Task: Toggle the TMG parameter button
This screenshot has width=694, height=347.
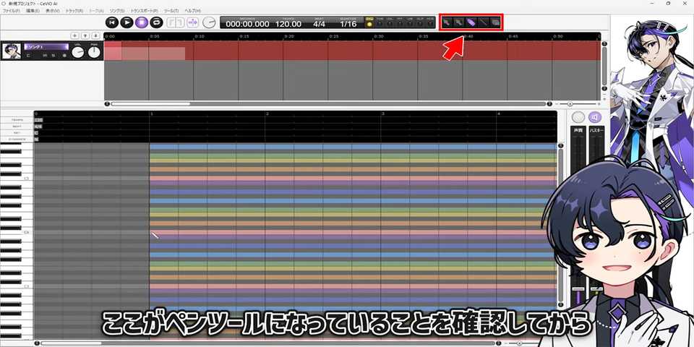Action: click(380, 22)
